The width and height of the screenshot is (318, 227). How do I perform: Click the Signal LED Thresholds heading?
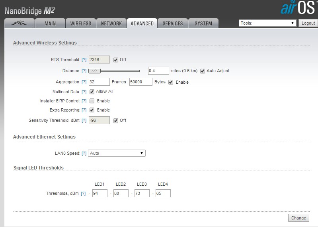(39, 168)
